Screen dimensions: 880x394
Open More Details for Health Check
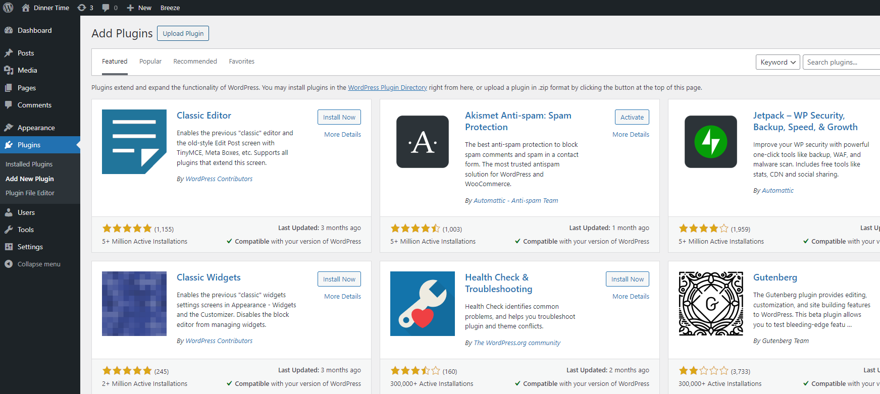tap(631, 297)
